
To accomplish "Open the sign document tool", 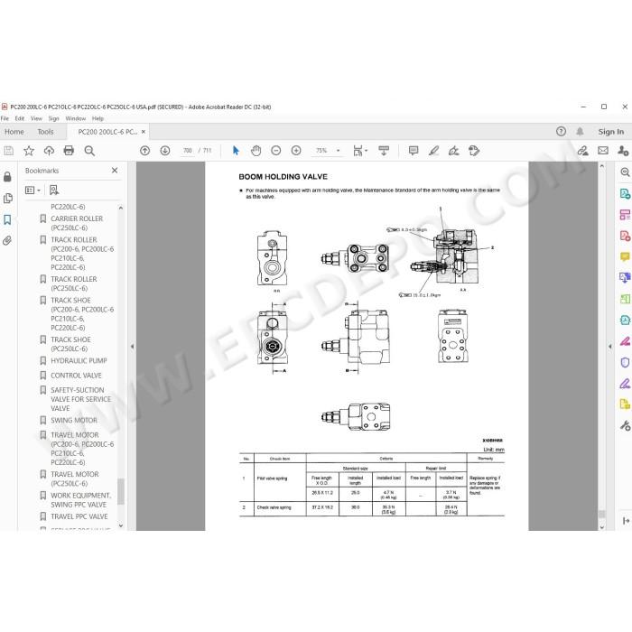I will pos(454,151).
